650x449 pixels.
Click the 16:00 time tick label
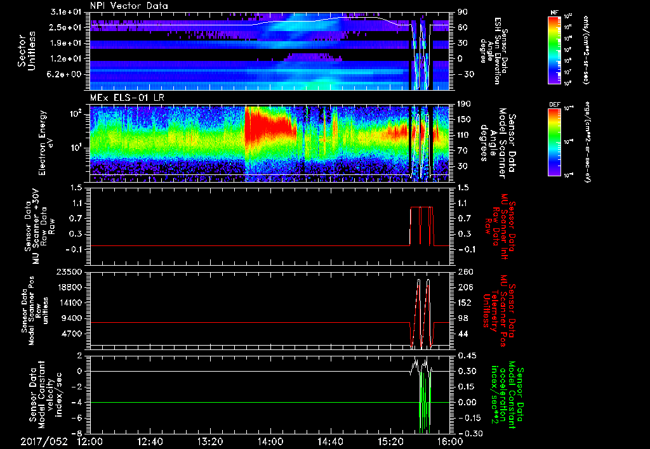pos(450,441)
